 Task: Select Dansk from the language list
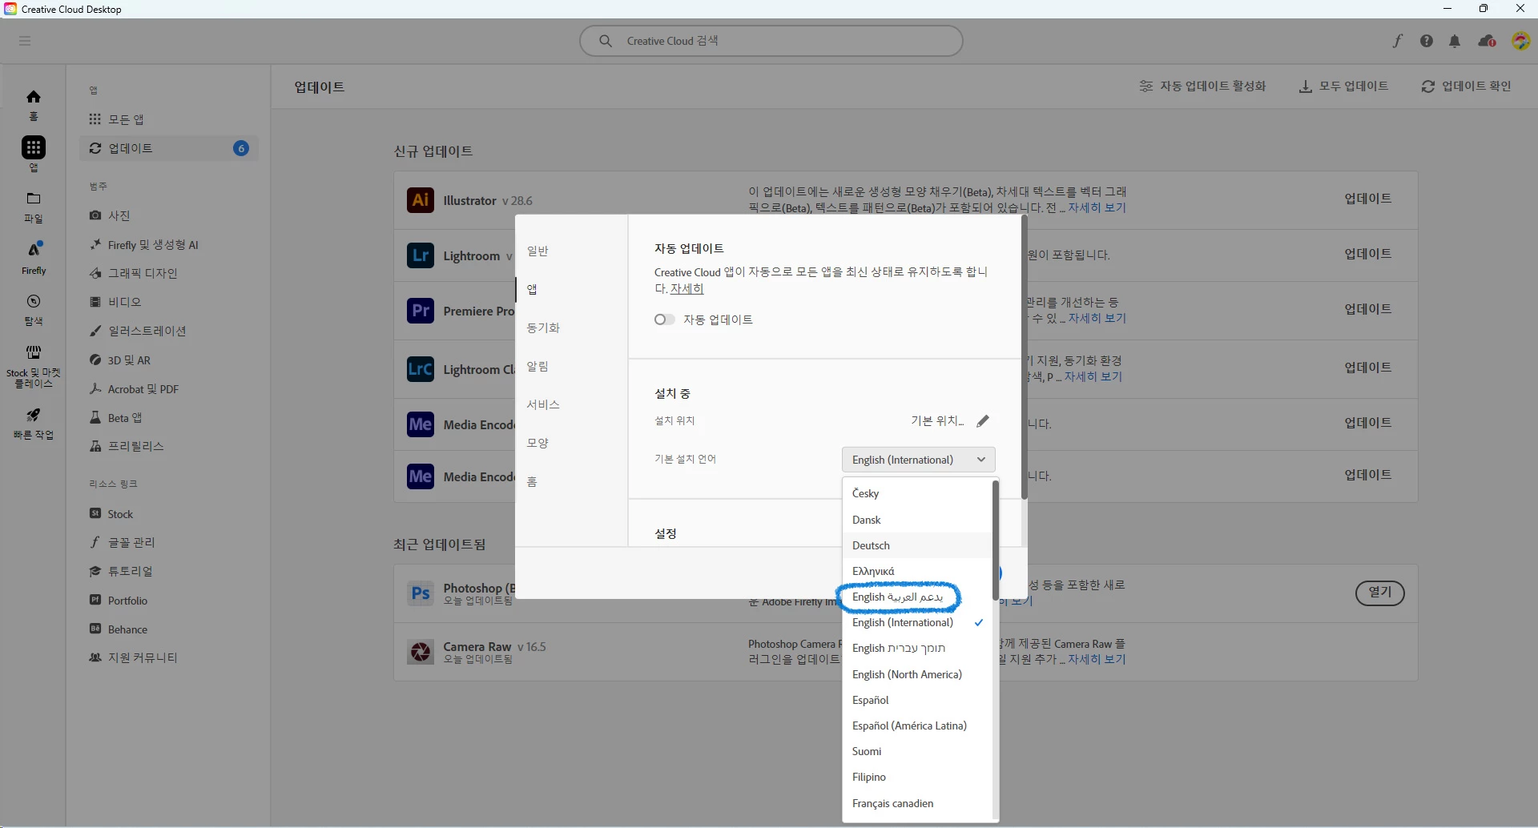[x=917, y=520]
